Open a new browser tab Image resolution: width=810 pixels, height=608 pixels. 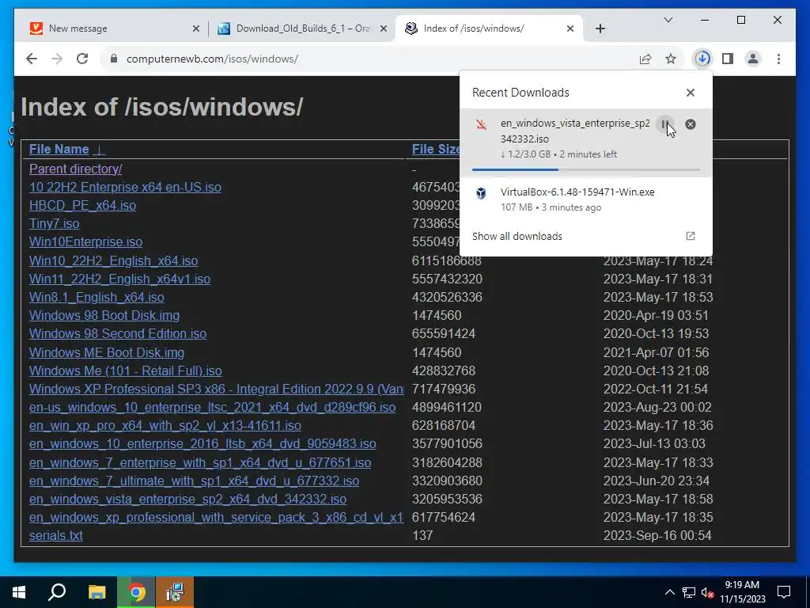tap(600, 28)
